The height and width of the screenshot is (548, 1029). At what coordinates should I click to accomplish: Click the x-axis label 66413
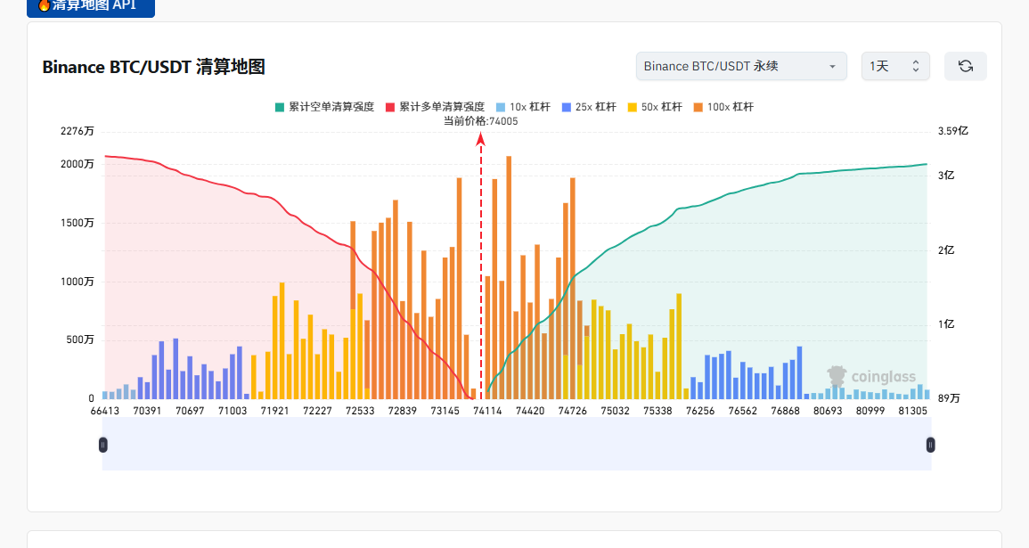(105, 411)
